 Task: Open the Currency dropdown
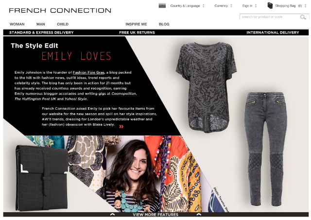[x=223, y=6]
